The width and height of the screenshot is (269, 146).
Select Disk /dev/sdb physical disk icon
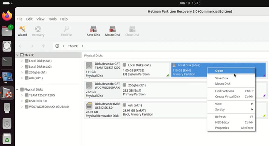click(89, 85)
